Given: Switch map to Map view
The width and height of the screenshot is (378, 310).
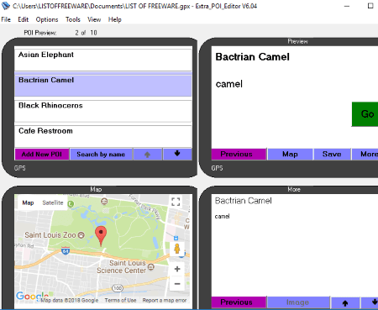Looking at the screenshot, I should pos(28,202).
